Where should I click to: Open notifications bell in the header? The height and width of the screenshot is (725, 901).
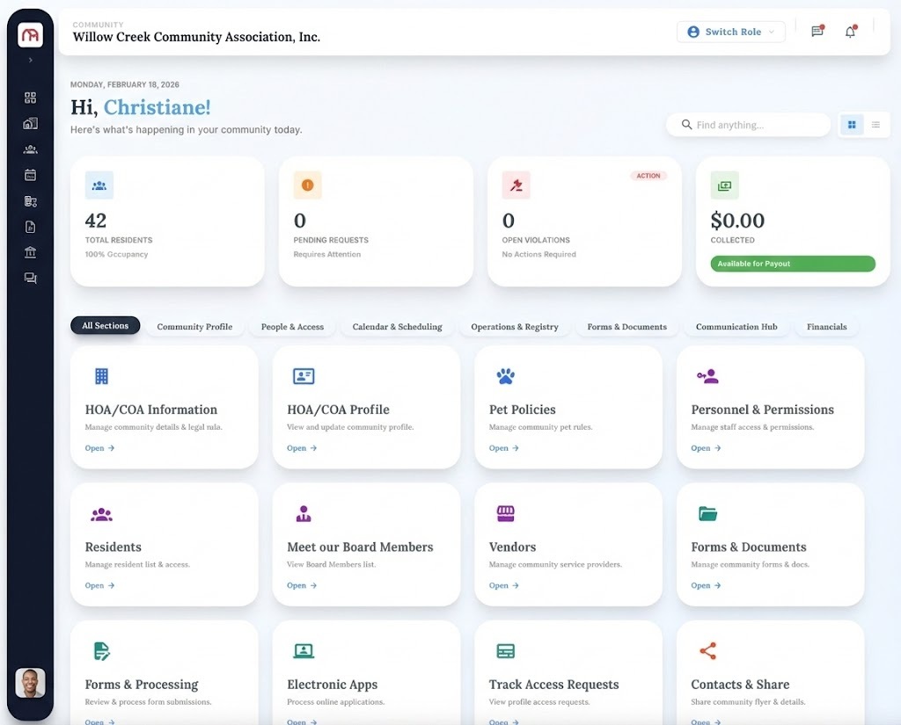[x=850, y=32]
